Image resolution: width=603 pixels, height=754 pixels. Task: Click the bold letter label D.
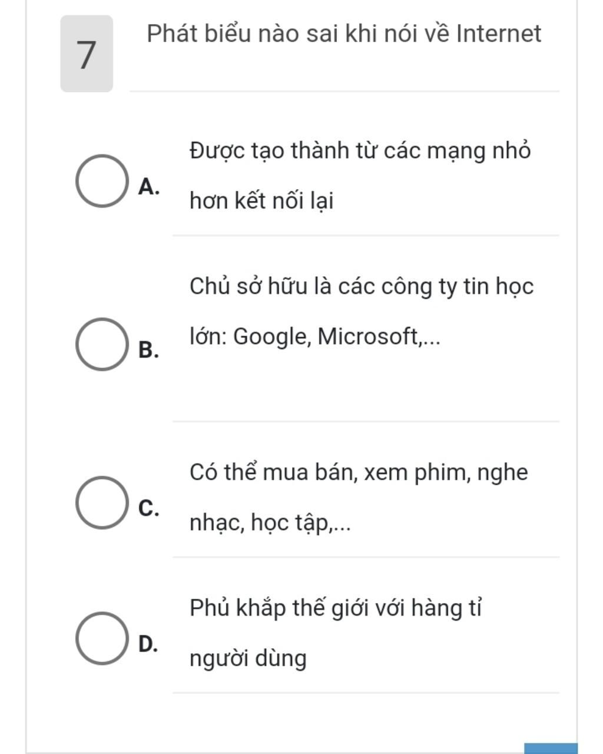point(148,644)
